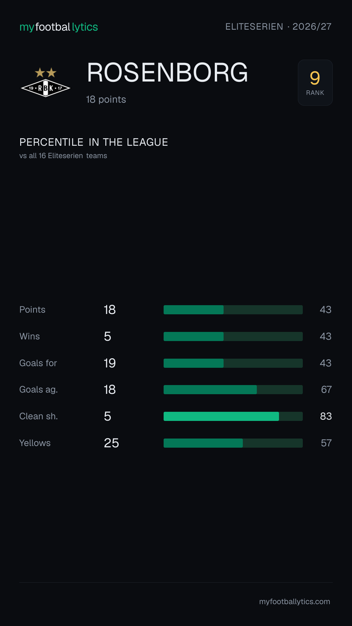Screen dimensions: 352x626
Task: Click the Goals for value 19
Action: coord(110,363)
